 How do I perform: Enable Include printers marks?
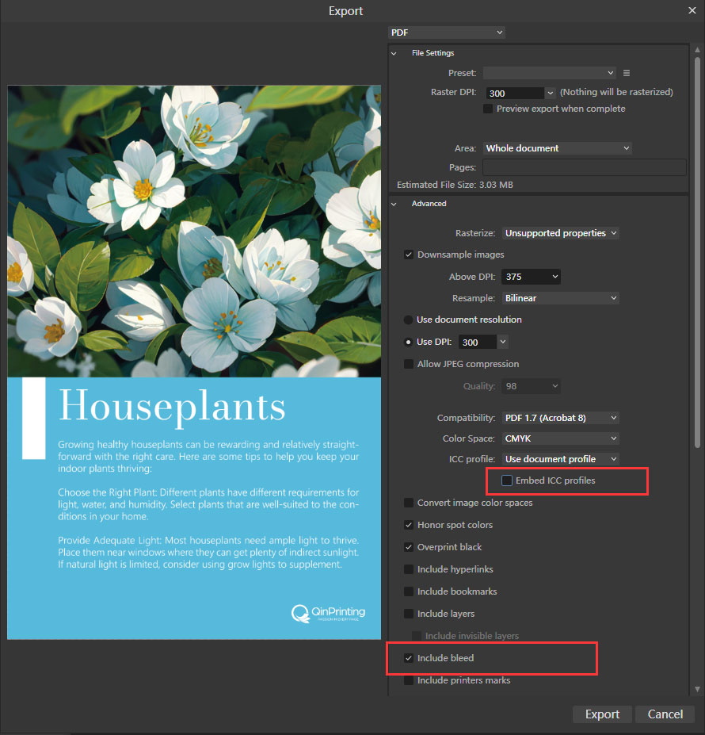[409, 680]
